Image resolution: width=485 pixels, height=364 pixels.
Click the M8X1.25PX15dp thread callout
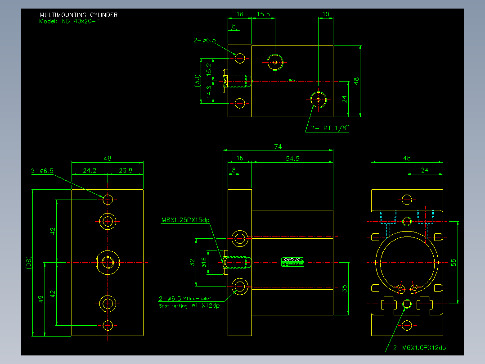[185, 220]
